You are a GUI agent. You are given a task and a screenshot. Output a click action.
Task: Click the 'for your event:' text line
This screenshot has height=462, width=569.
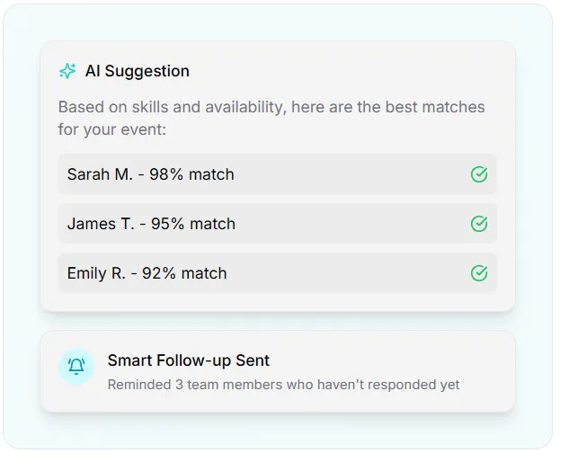112,129
